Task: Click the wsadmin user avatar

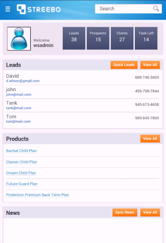Action: pos(19,39)
